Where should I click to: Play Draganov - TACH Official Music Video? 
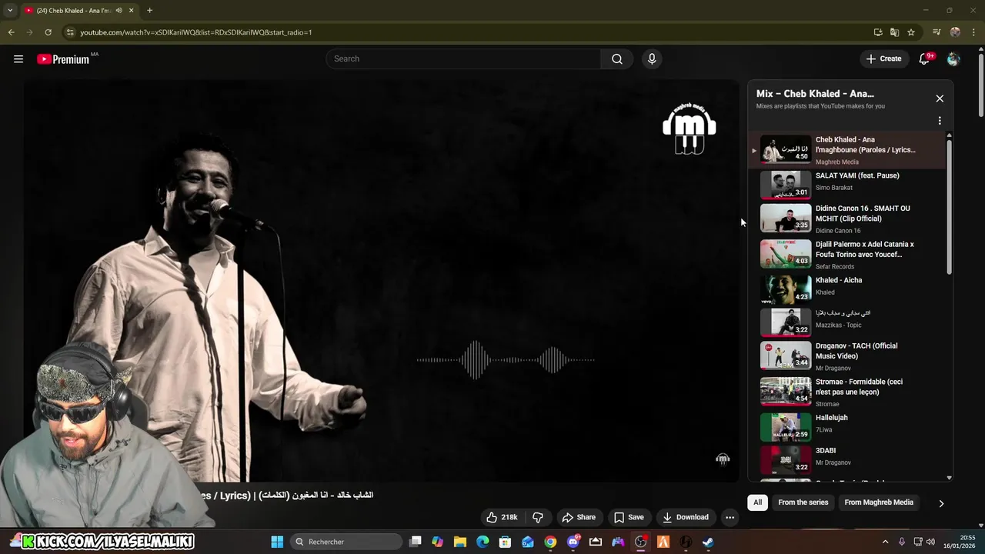tap(846, 355)
